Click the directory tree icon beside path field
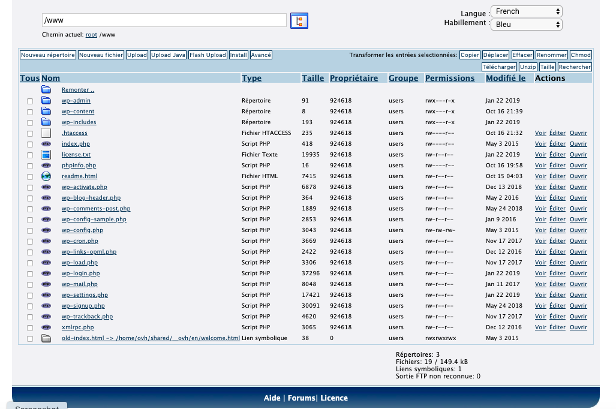This screenshot has width=616, height=409. (299, 21)
